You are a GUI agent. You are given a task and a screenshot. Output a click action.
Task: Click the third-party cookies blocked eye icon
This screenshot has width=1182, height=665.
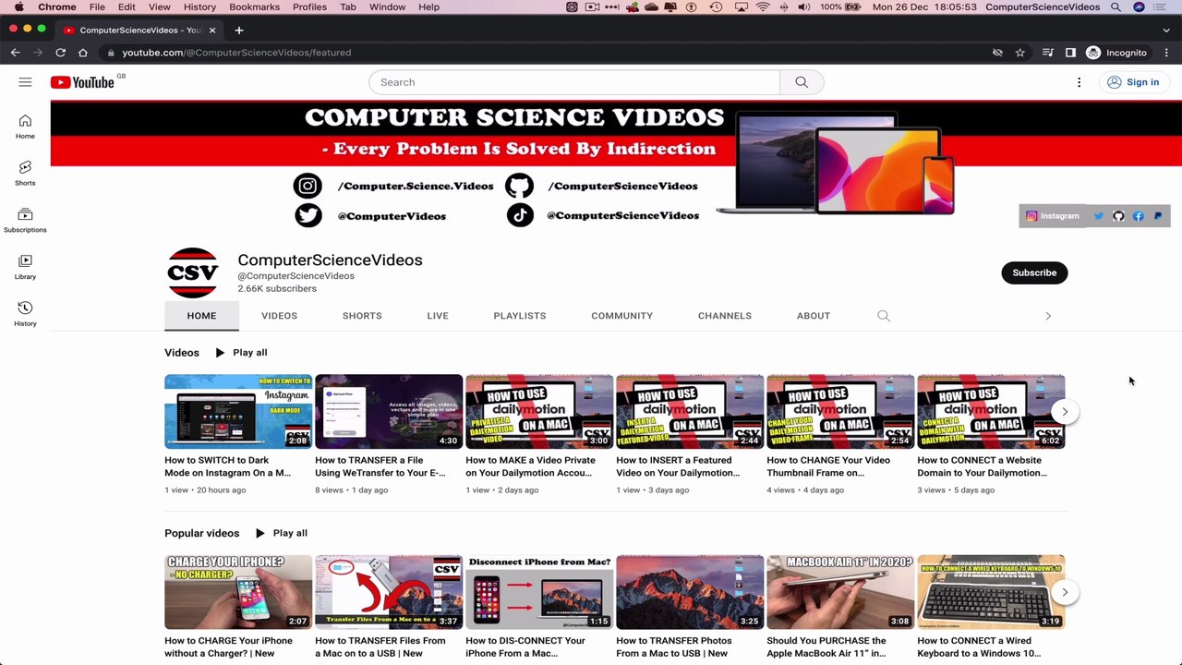click(x=997, y=53)
